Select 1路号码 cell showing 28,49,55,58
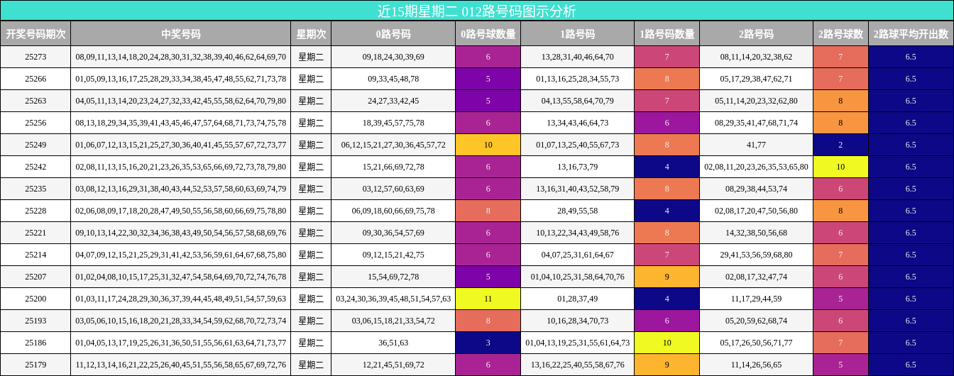This screenshot has width=954, height=376. pyautogui.click(x=577, y=211)
